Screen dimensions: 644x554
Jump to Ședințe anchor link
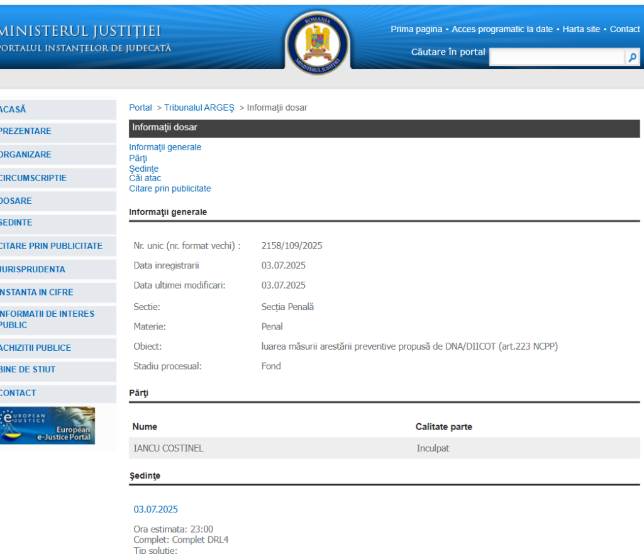[x=144, y=169]
